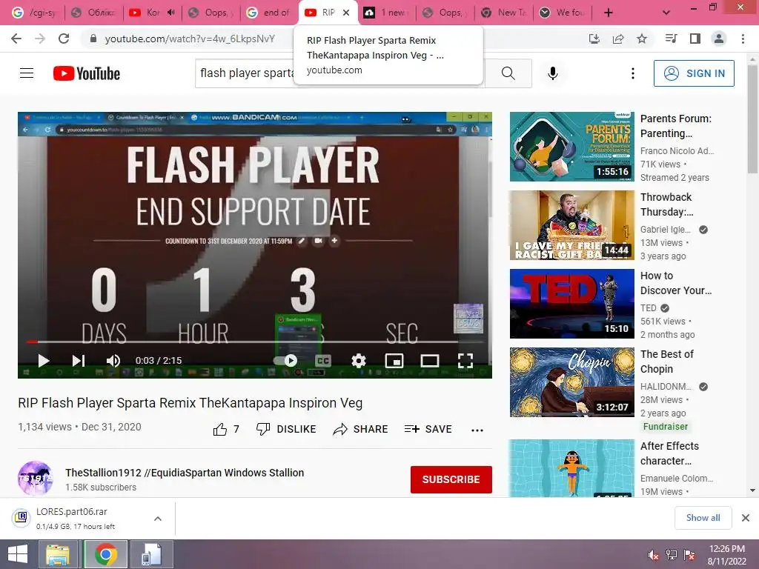Open the YouTube hamburger guide menu

pos(27,73)
